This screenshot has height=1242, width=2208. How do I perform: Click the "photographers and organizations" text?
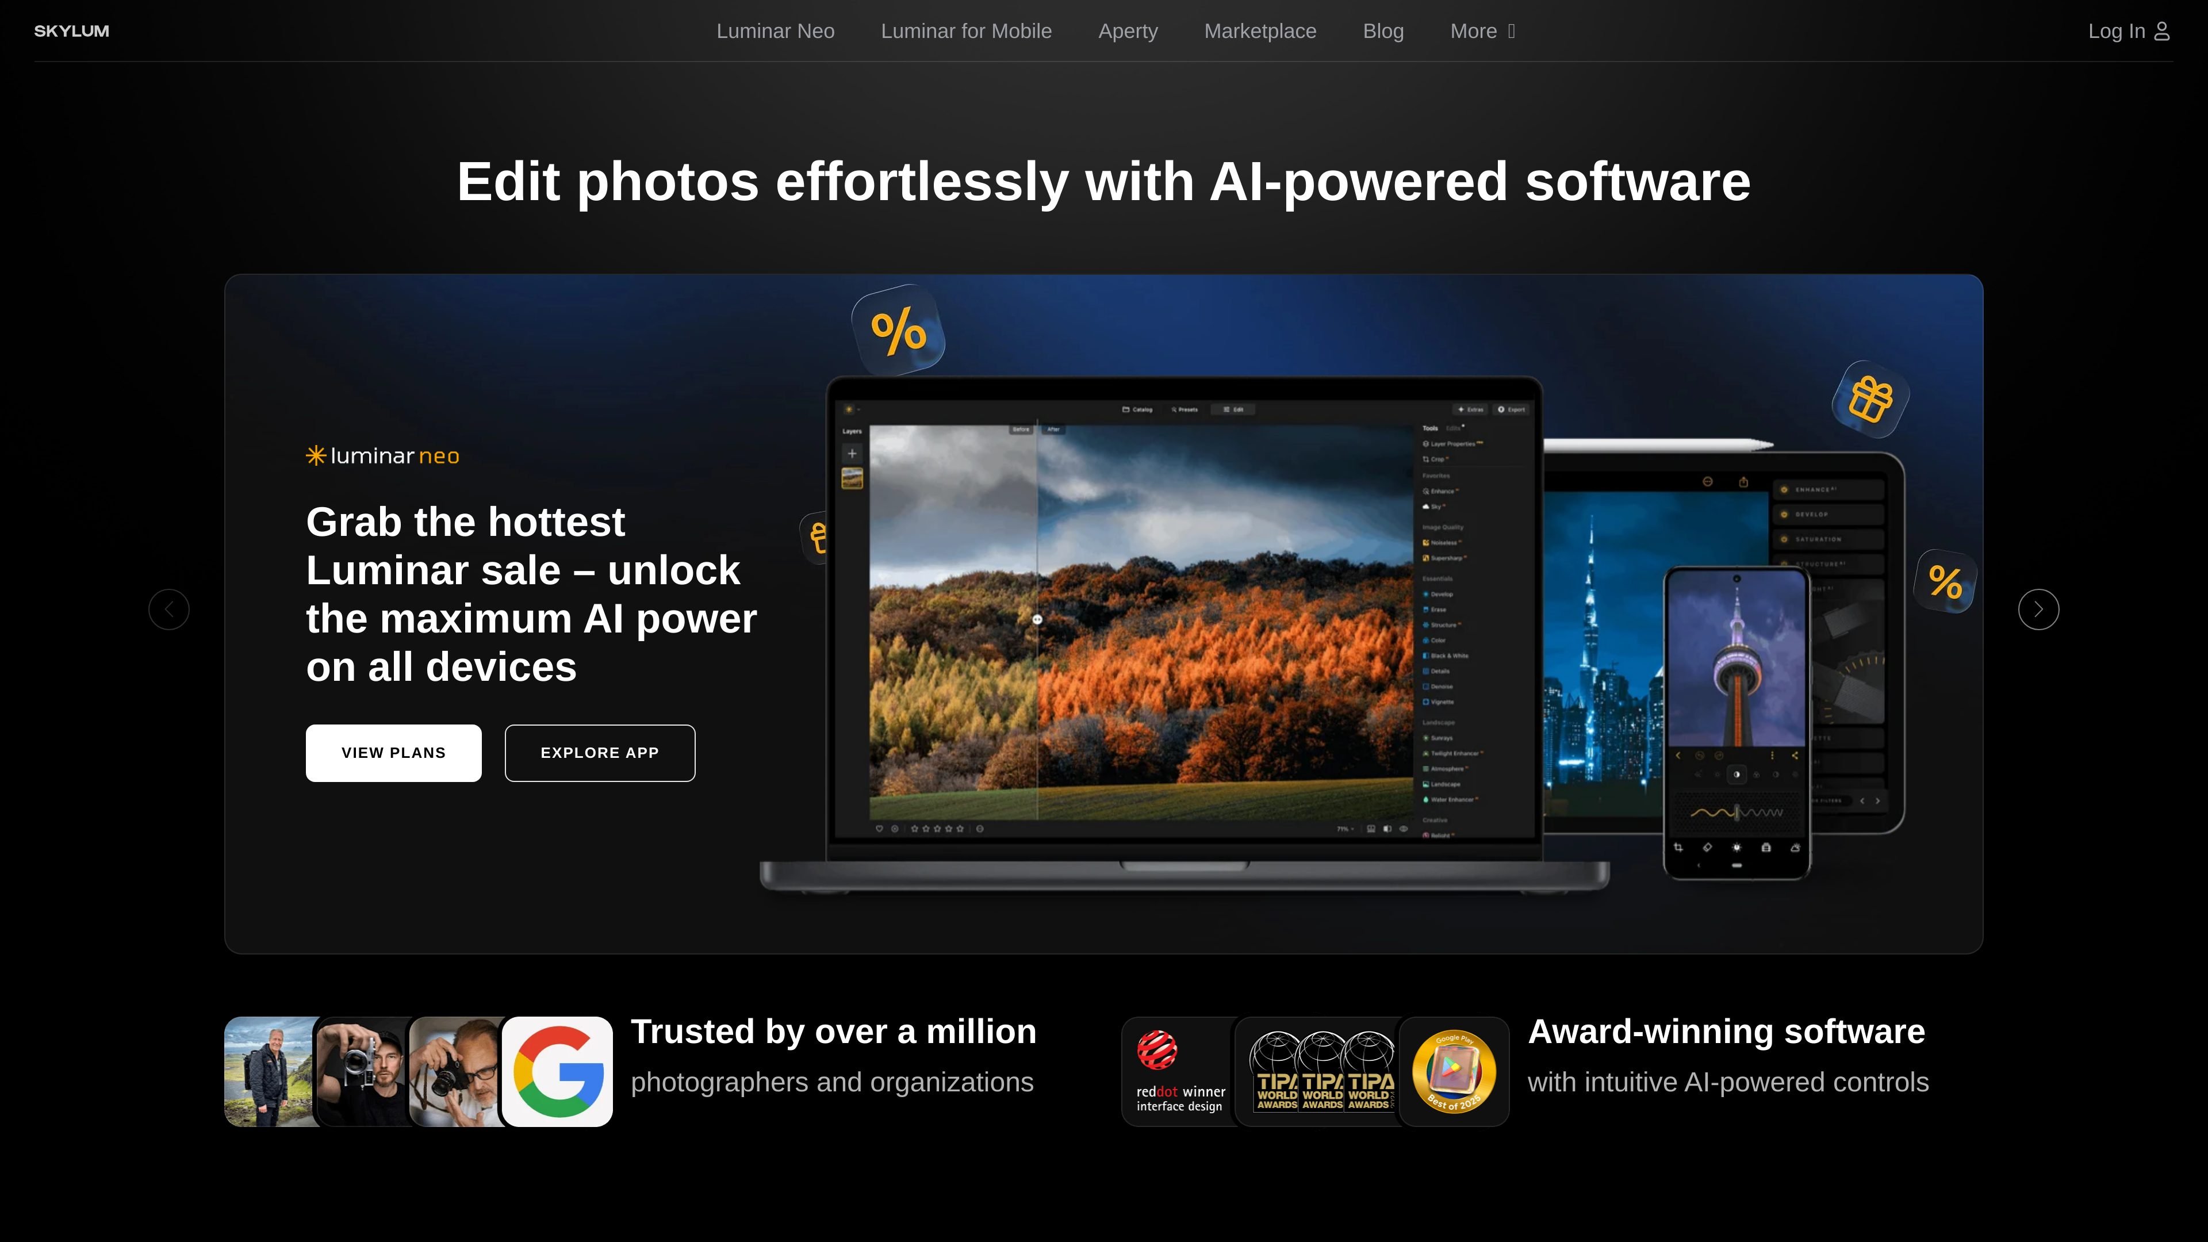(832, 1083)
